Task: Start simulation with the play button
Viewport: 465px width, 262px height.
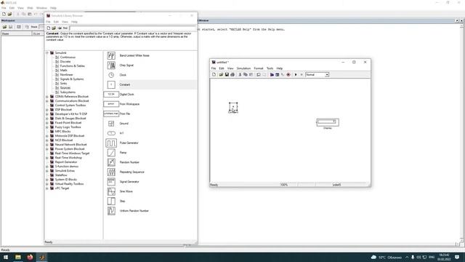Action: [x=296, y=74]
